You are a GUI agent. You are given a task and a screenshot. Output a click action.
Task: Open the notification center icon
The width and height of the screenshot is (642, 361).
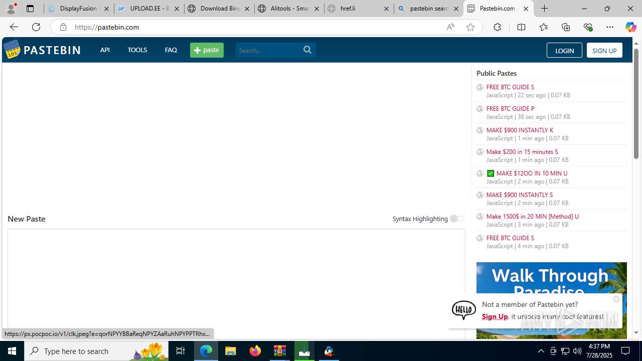point(626,351)
